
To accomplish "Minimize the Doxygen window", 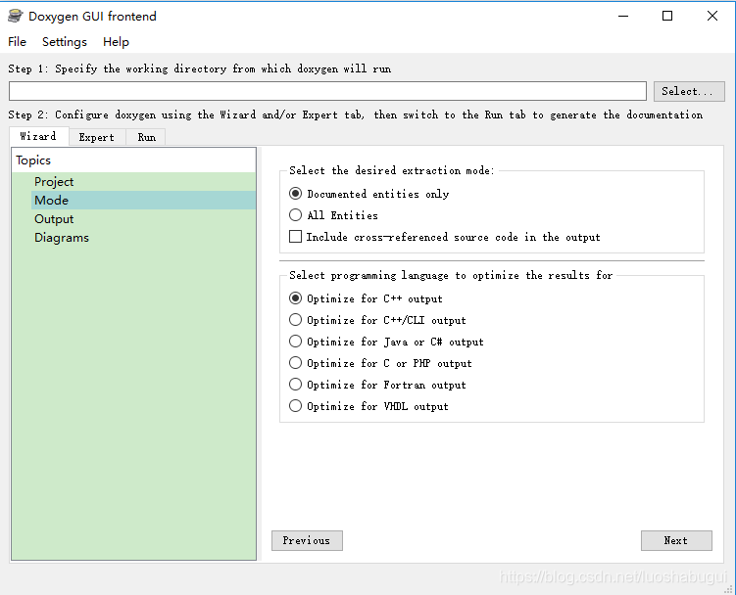I will click(623, 16).
